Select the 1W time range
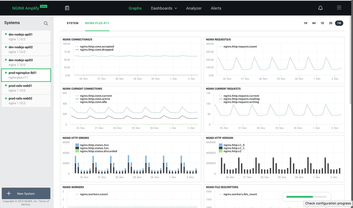Image resolution: width=353 pixels, height=208 pixels. (339, 23)
